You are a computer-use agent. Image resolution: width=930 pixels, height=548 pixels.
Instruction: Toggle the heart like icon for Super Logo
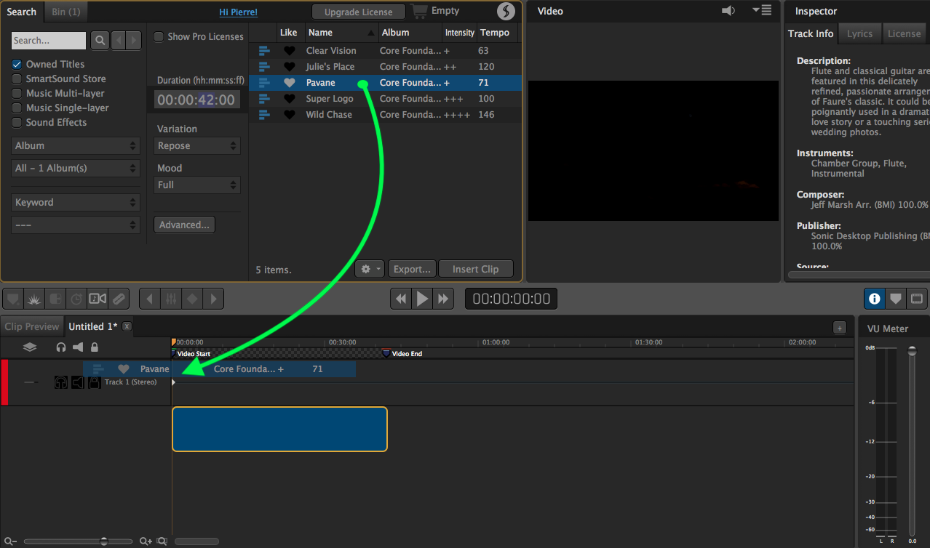pyautogui.click(x=290, y=99)
